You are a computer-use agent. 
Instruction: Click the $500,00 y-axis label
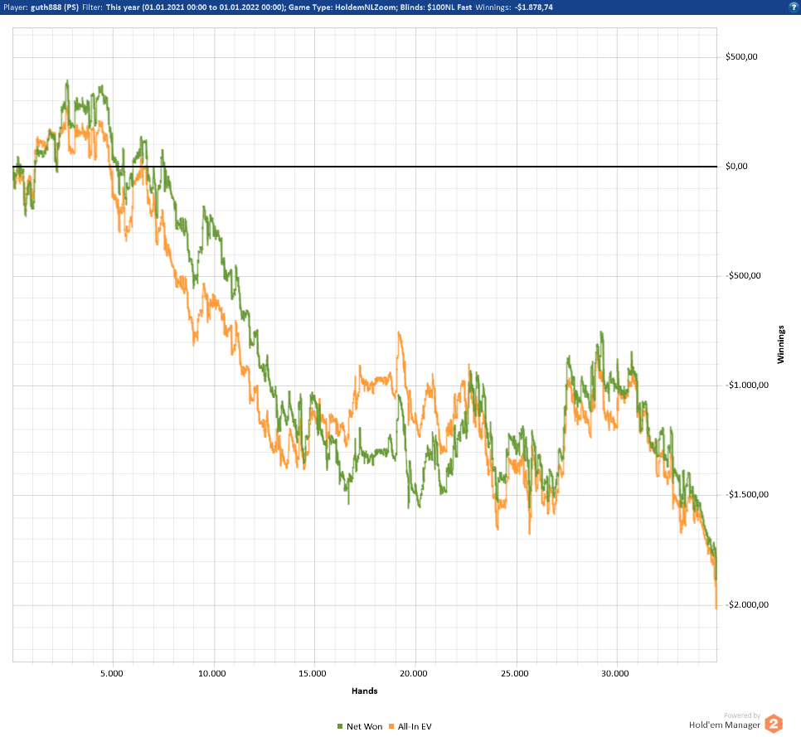coord(741,56)
